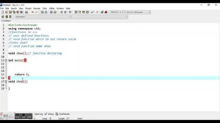Screen dimensions: 220x123
Task: Click the 'using namespace std;' line
Action: tap(24, 29)
